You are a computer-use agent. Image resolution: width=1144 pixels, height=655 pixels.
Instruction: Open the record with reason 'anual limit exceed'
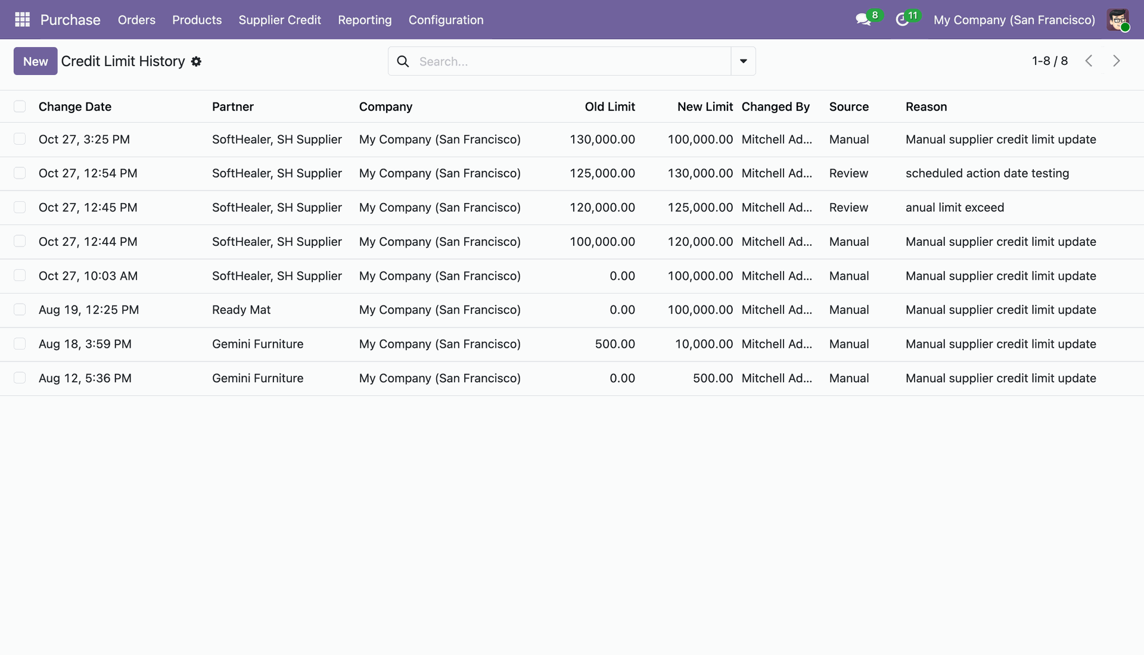[955, 207]
